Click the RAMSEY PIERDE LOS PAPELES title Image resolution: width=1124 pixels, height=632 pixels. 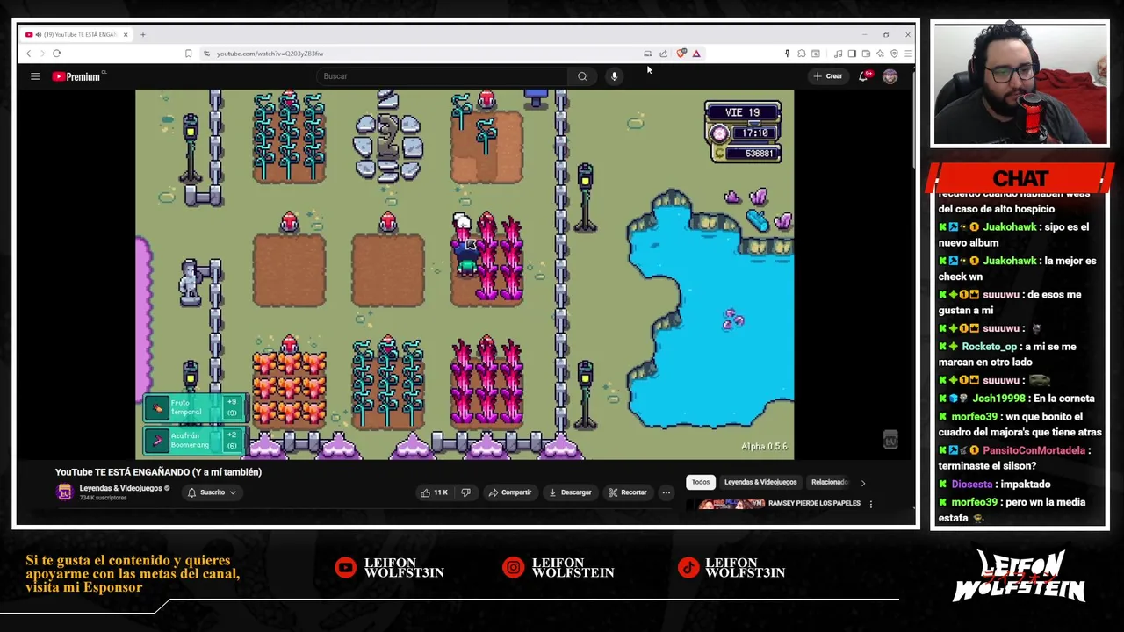click(x=814, y=504)
